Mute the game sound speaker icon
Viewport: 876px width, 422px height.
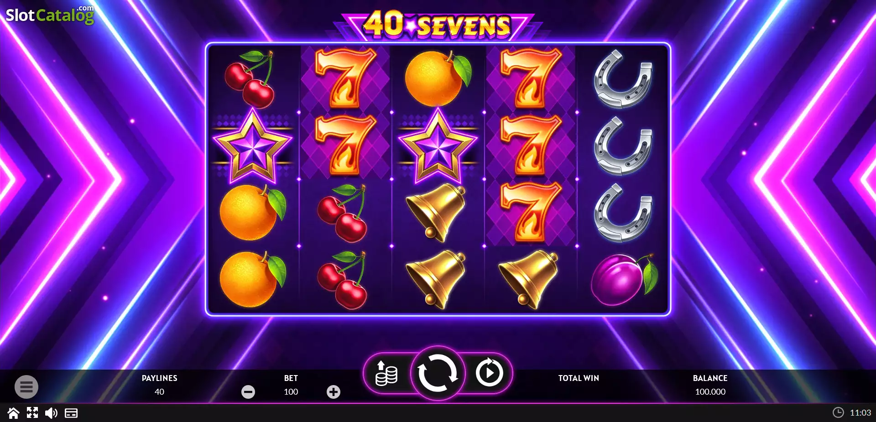[x=51, y=413]
